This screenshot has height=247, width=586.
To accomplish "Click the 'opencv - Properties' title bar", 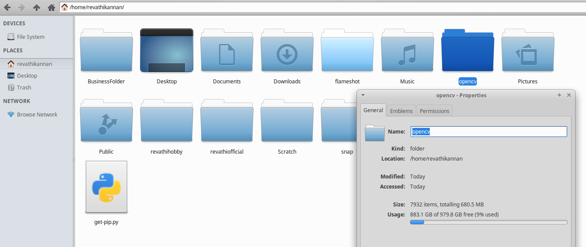I will [461, 95].
